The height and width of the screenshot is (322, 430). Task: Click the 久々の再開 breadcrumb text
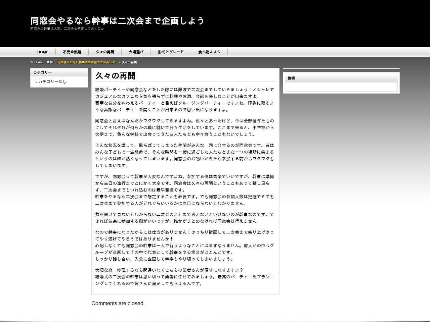click(129, 62)
